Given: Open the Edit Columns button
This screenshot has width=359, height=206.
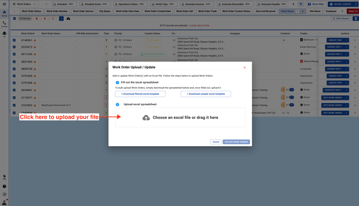Looking at the screenshot, I should pyautogui.click(x=341, y=19).
